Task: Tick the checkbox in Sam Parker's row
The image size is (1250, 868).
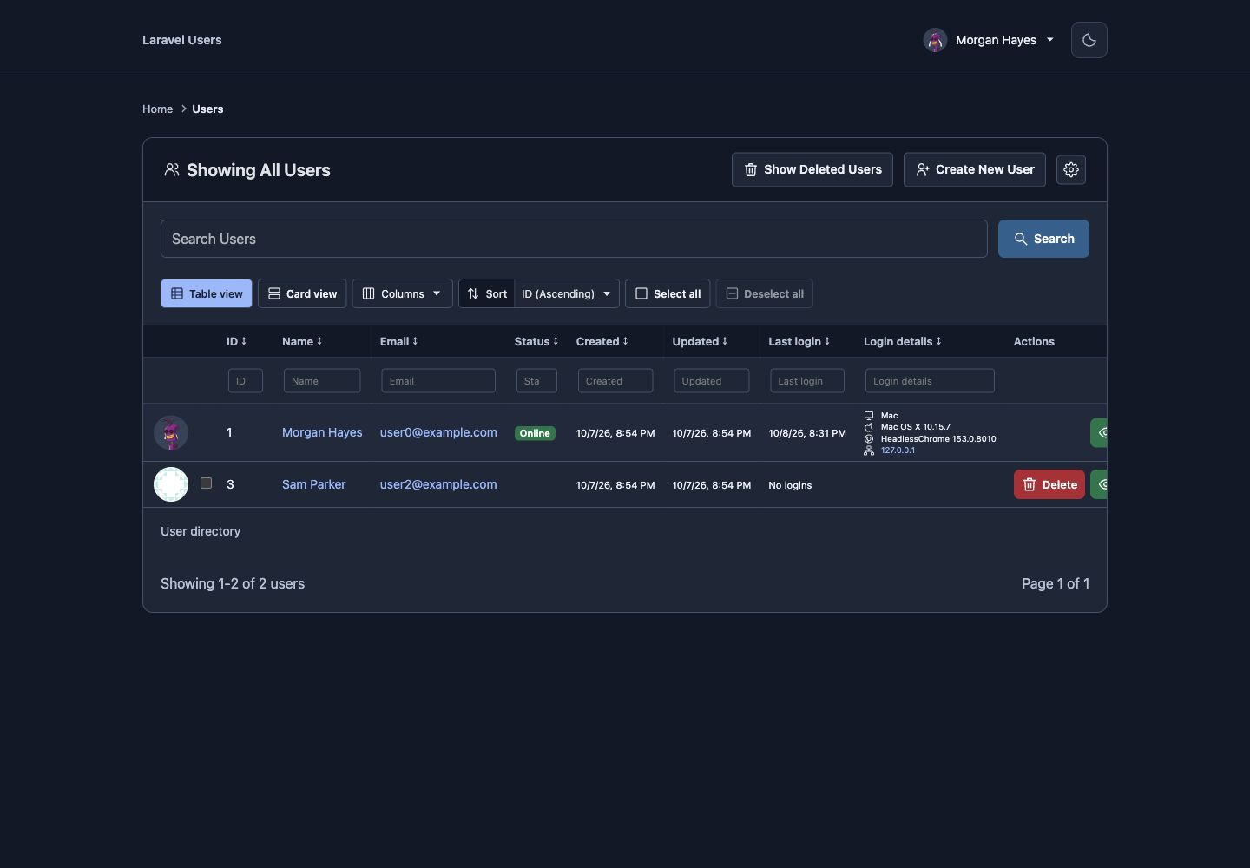Action: [x=206, y=483]
